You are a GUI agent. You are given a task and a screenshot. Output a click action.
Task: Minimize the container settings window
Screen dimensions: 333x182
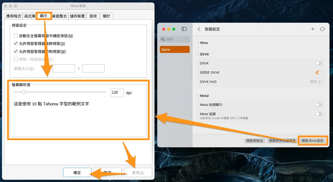coord(169,29)
